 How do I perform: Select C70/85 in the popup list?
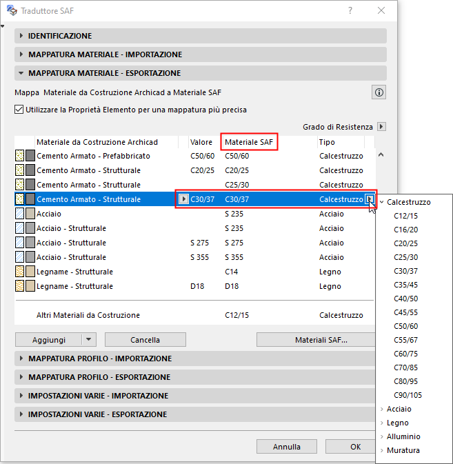tap(405, 367)
